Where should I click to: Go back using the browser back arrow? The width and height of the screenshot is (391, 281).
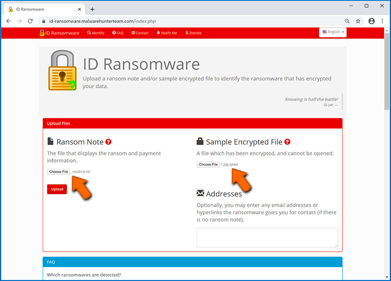[x=8, y=21]
